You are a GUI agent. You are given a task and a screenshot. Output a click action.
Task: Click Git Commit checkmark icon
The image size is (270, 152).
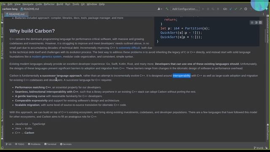(236, 9)
